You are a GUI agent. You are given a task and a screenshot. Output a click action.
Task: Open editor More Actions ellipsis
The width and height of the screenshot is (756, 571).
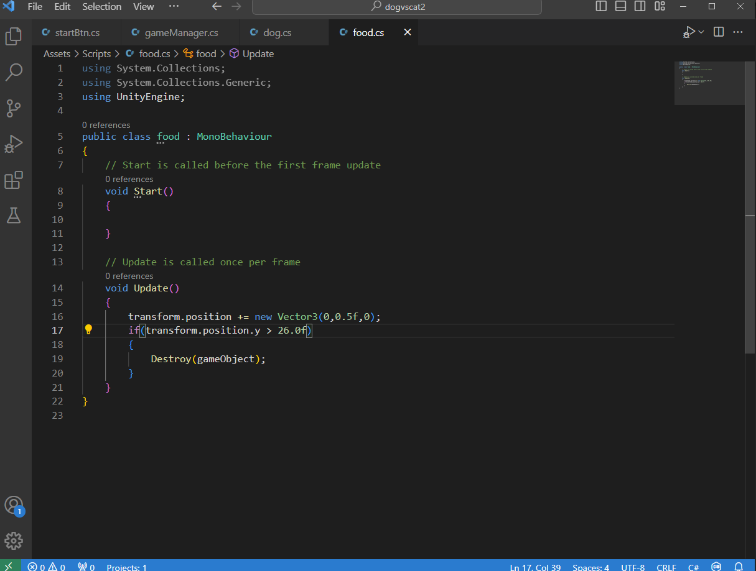coord(738,32)
